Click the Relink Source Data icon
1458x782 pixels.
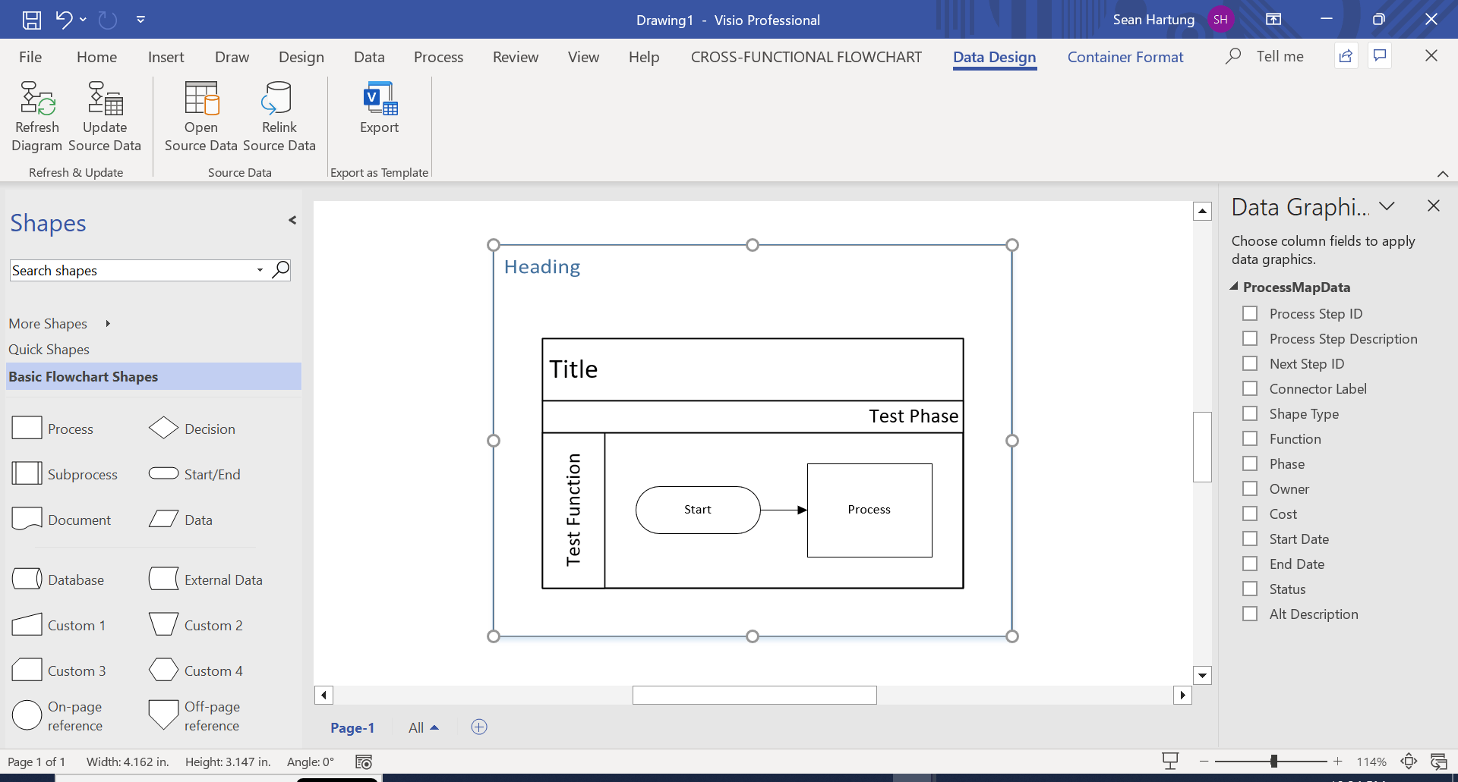[x=278, y=99]
